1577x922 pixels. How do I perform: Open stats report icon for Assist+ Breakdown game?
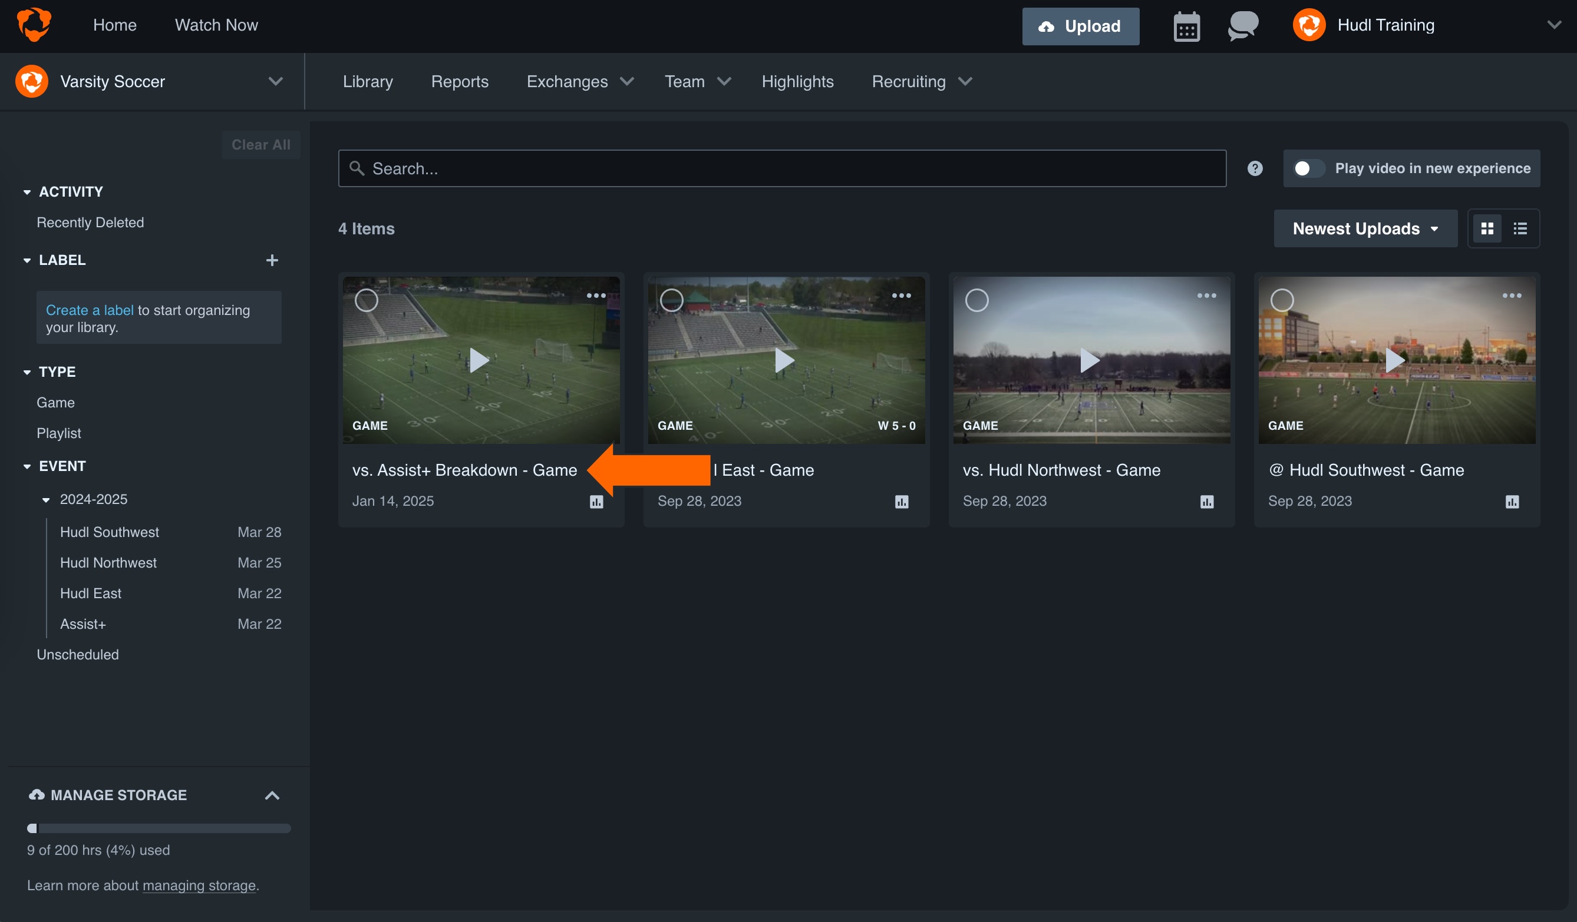pos(596,501)
